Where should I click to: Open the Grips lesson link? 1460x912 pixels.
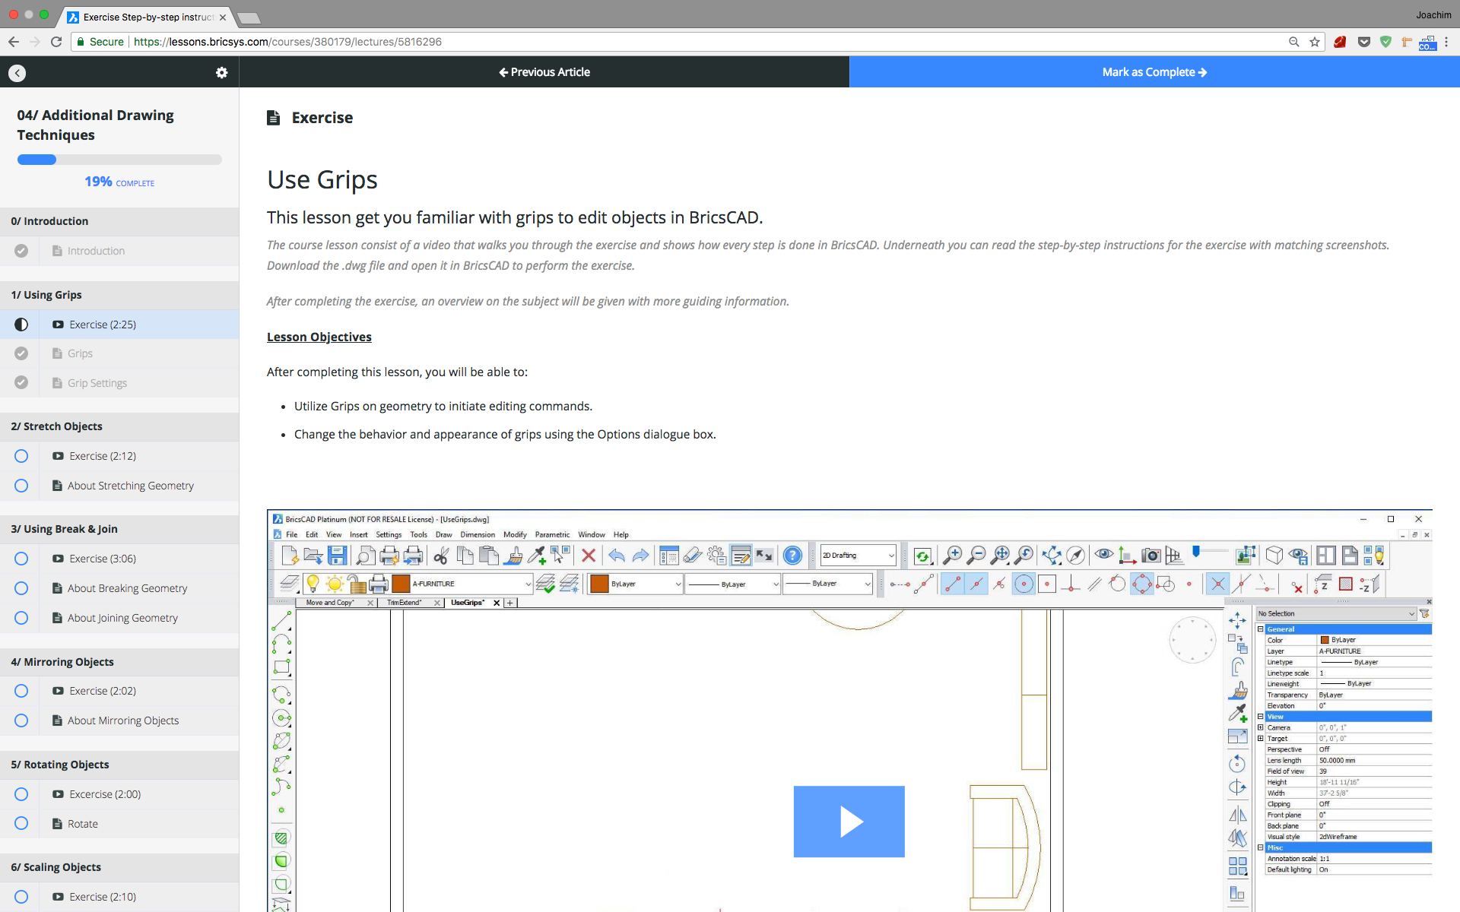point(80,353)
